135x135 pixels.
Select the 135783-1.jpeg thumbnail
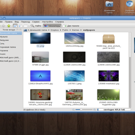[x=75, y=76]
